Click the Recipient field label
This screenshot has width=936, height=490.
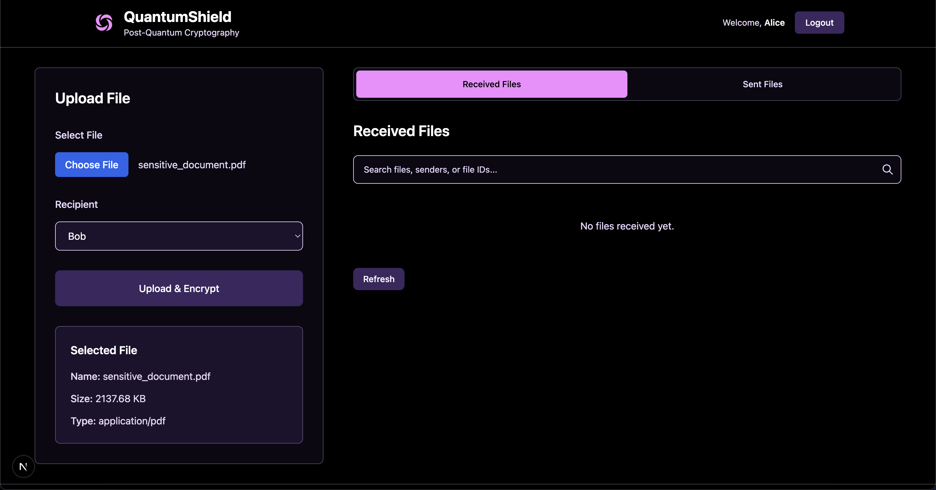(x=76, y=204)
